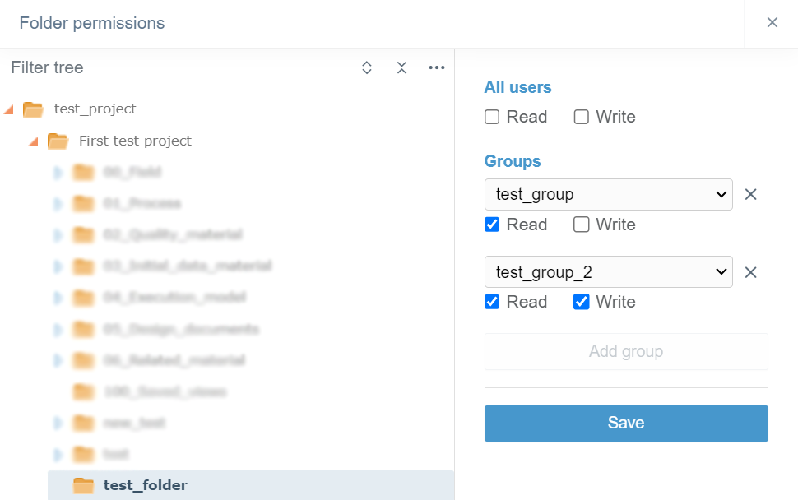Uncheck Read for test_group_2
Viewport: 798px width, 500px height.
pos(492,302)
